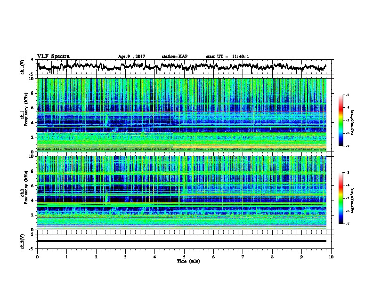Click inside the ch.2 spectrogram panel
The width and height of the screenshot is (373, 288).
coord(182,193)
